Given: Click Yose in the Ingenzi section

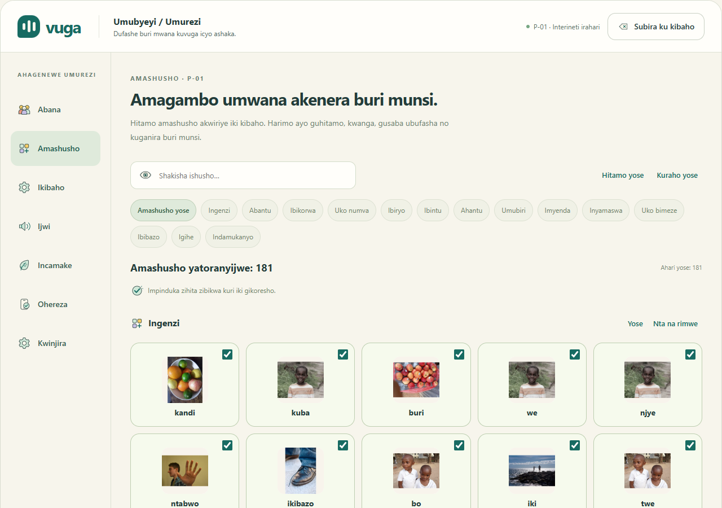Looking at the screenshot, I should coord(635,324).
